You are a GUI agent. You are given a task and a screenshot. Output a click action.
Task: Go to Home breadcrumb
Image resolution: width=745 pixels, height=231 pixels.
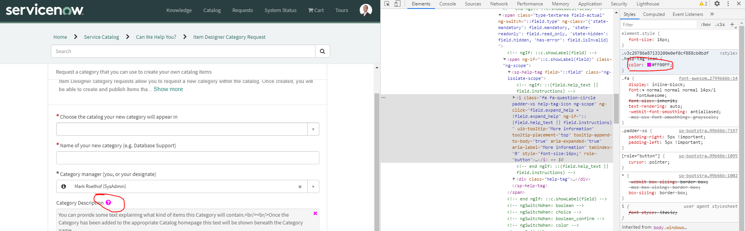tap(60, 37)
